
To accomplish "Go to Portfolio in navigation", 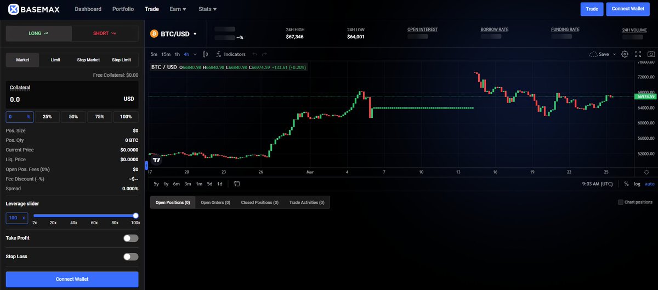I will click(x=123, y=9).
